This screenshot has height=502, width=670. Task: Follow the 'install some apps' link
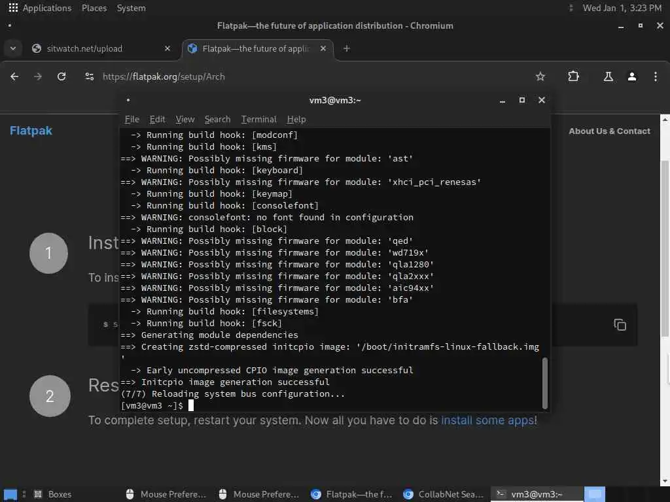tap(487, 420)
